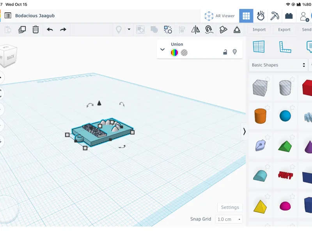Pick the red Box shape
Image resolution: width=312 pixels, height=234 pixels.
tap(307, 88)
